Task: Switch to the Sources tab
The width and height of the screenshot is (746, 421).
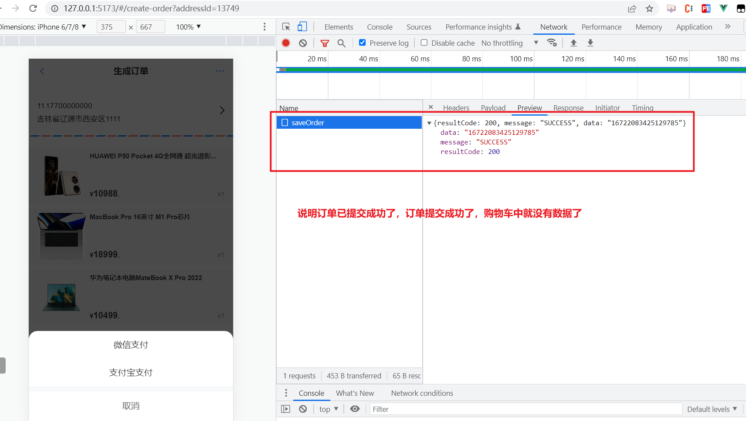Action: (419, 27)
